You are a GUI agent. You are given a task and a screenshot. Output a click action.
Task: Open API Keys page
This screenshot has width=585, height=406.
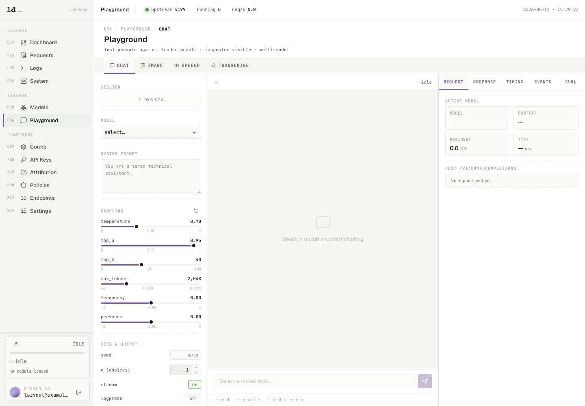[47, 160]
